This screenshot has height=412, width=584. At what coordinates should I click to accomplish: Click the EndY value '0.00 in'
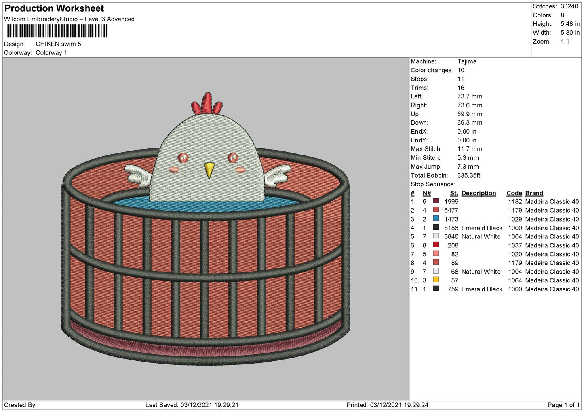tap(467, 140)
